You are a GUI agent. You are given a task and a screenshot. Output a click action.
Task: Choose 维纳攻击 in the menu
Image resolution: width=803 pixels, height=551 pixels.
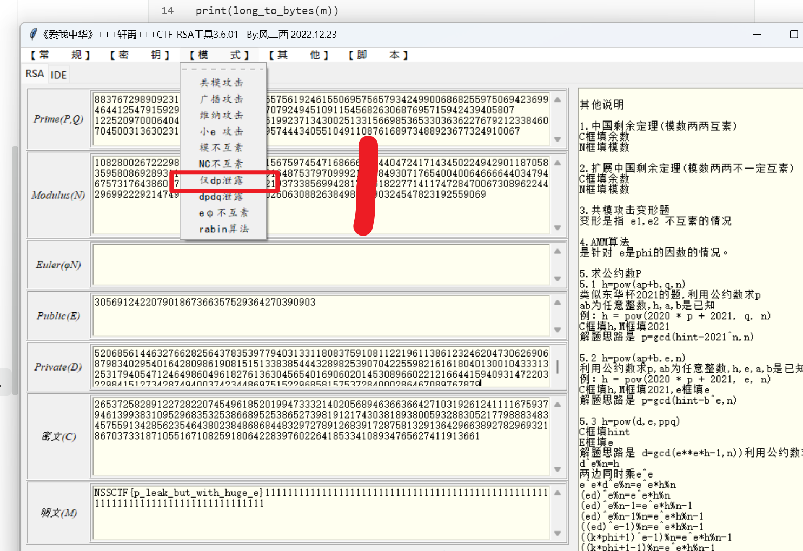[x=222, y=115]
